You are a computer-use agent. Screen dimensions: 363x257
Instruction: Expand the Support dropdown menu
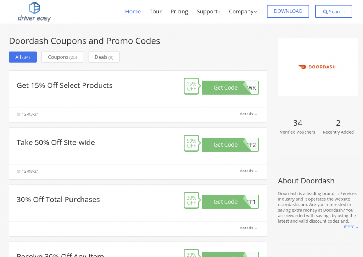click(x=208, y=12)
